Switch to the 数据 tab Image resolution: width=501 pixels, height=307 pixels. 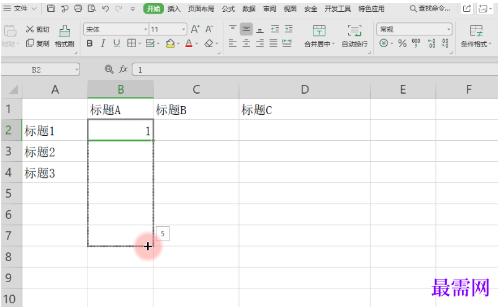[249, 9]
